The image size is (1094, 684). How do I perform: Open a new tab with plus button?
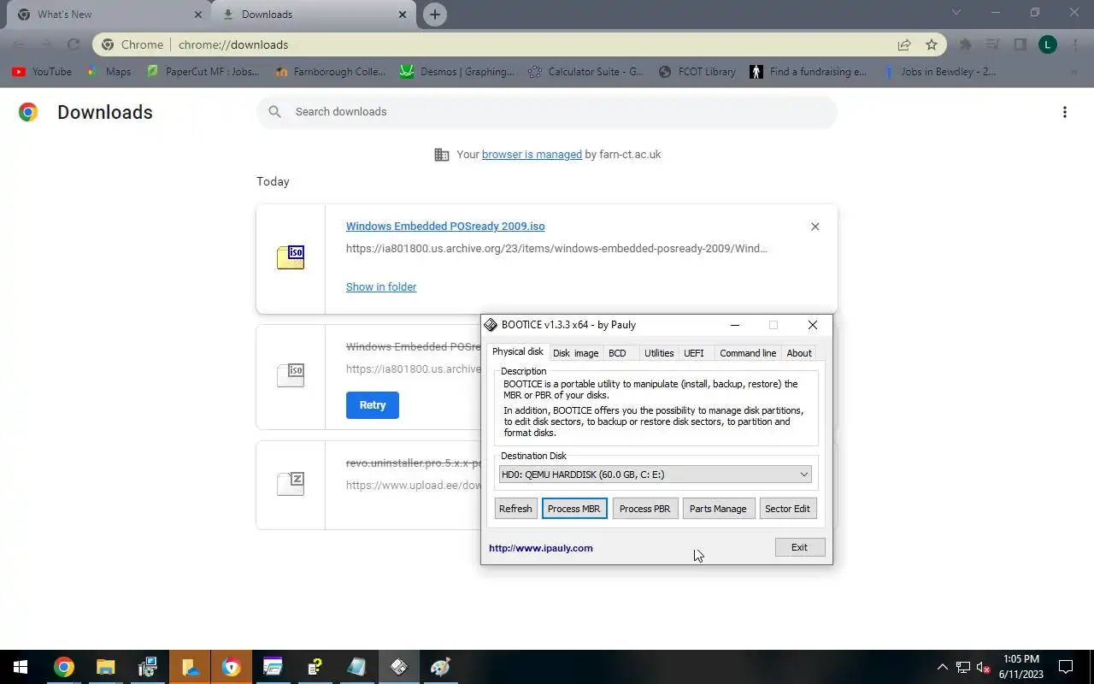tap(435, 15)
